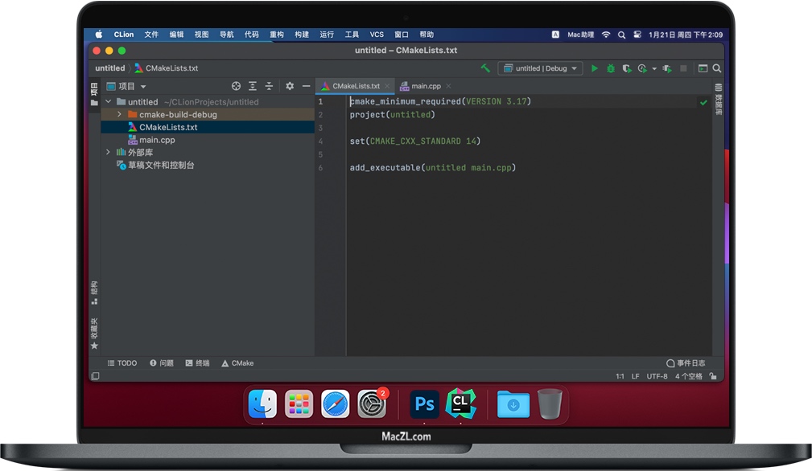Viewport: 812px width, 471px height.
Task: Switch to the main.cpp editor tab
Action: (425, 84)
